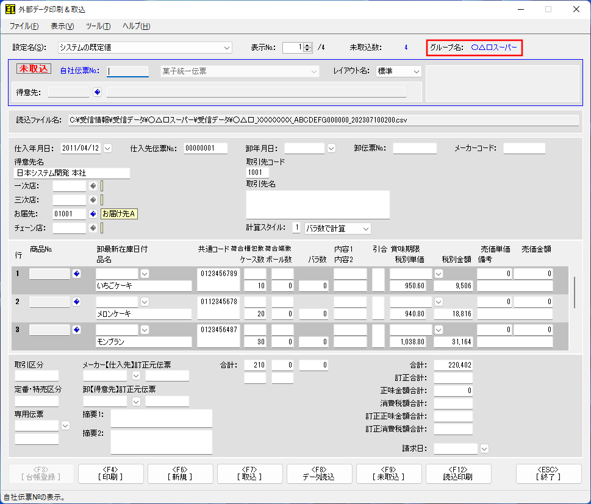The width and height of the screenshot is (591, 504).
Task: Click the 摘要1 text box
Action: tap(161, 419)
